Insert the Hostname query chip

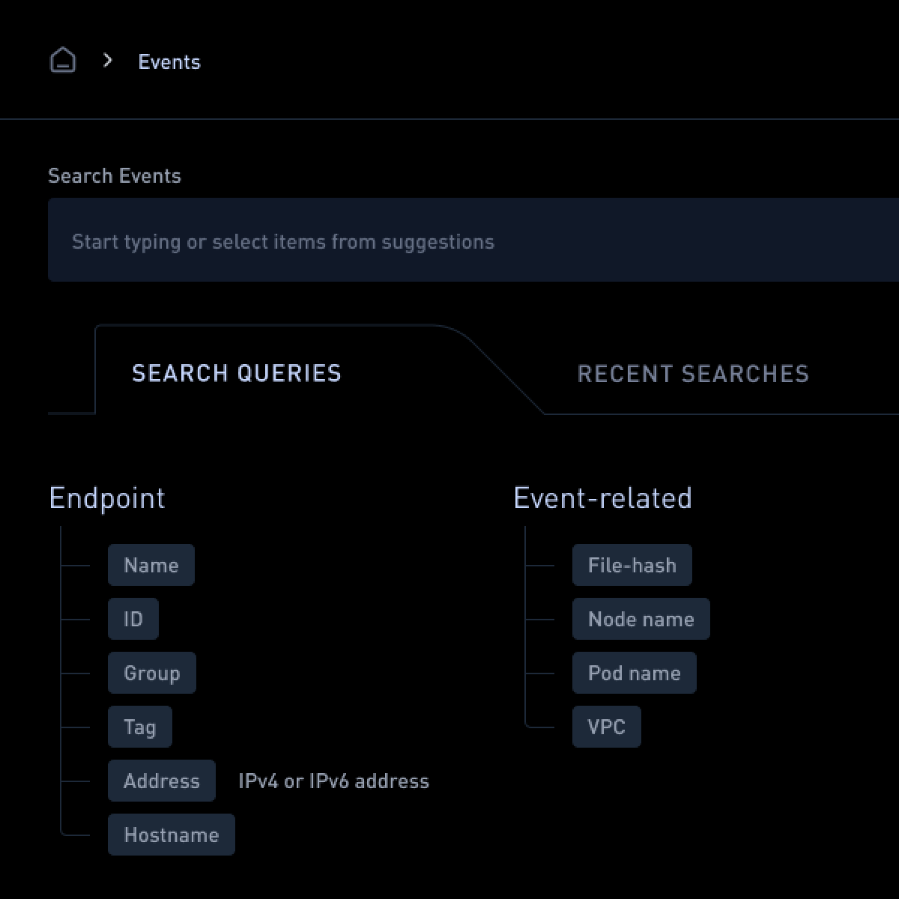tap(172, 835)
